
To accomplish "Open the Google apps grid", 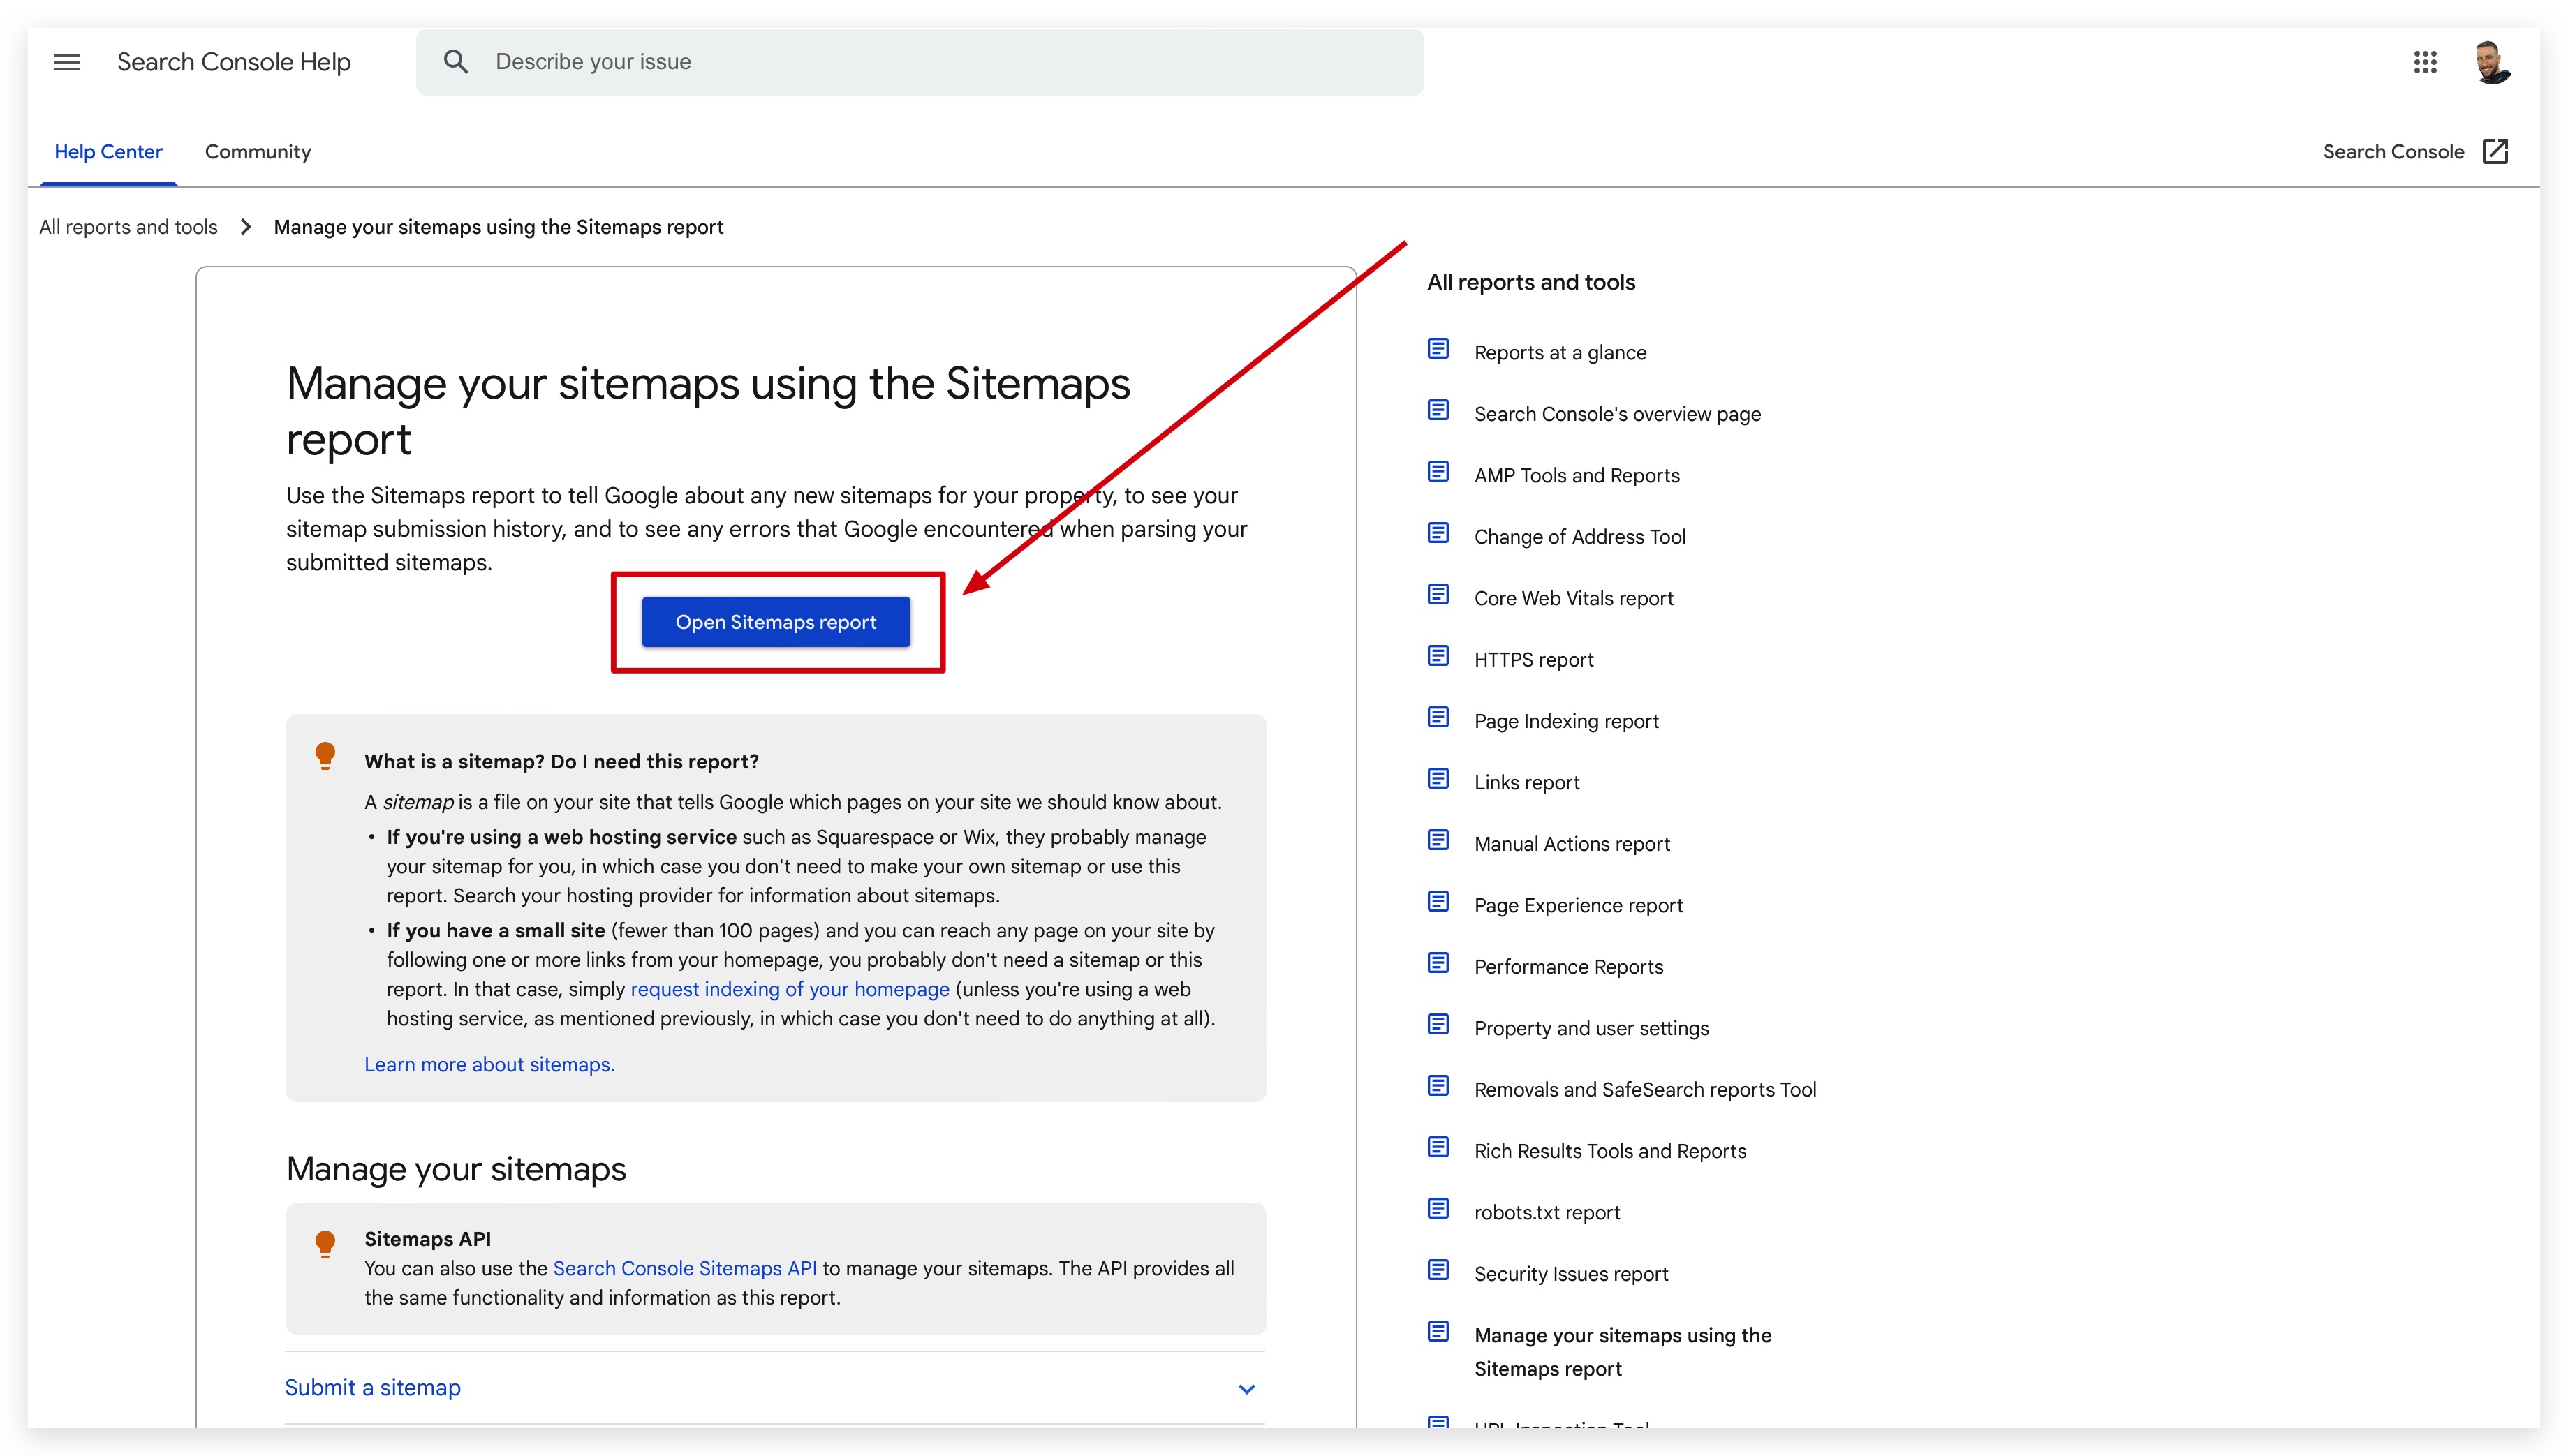I will (x=2425, y=62).
